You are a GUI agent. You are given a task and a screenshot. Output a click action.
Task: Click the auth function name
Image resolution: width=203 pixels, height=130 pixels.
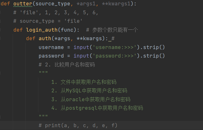click(x=44, y=39)
